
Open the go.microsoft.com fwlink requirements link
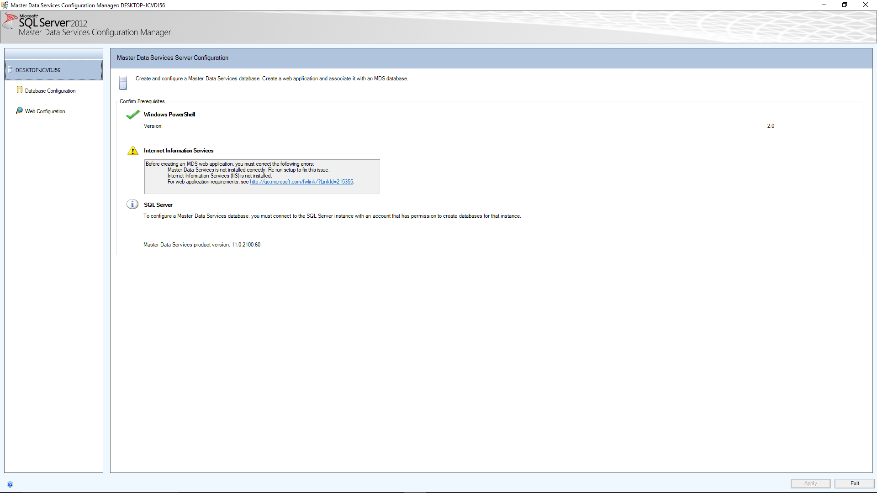[301, 182]
